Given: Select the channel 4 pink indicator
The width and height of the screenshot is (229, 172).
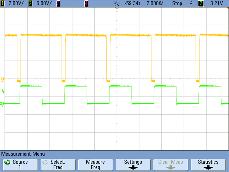Looking at the screenshot, I should 86,3.
